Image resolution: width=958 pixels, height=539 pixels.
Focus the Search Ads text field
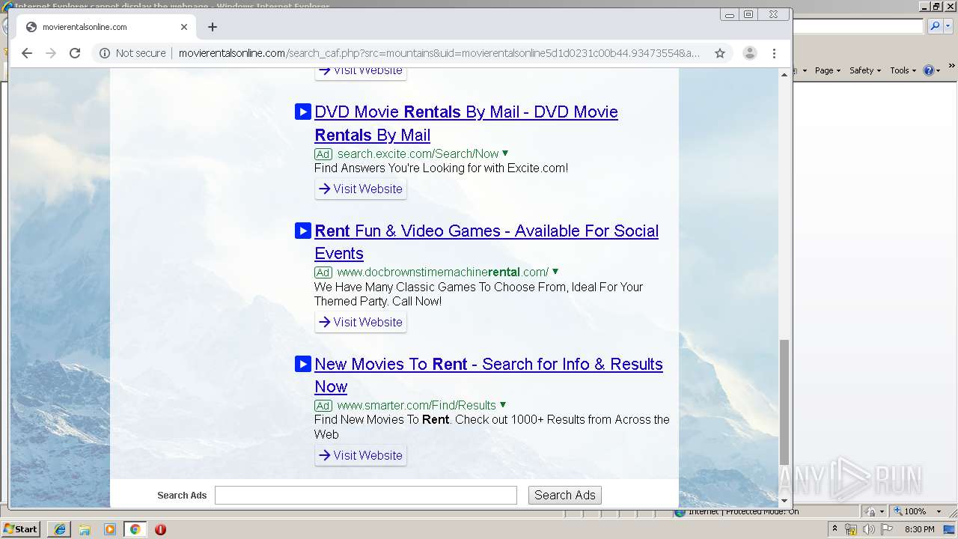[x=366, y=495]
